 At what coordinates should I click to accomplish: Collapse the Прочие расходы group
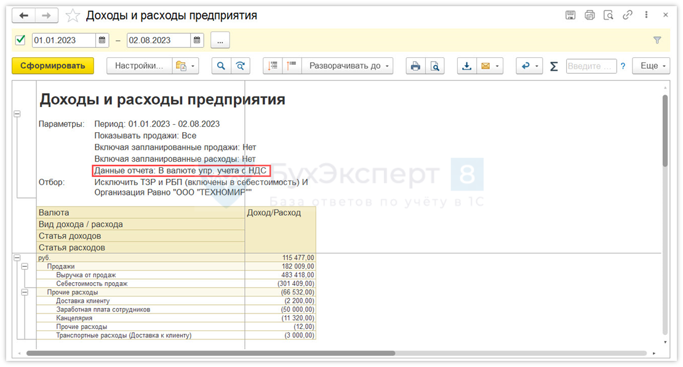click(25, 293)
